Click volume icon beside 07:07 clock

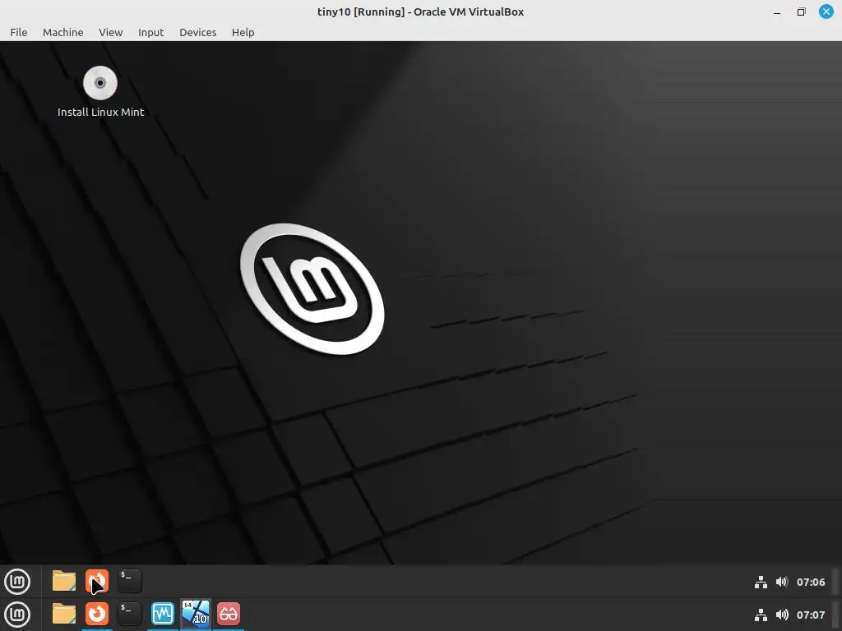coord(782,615)
